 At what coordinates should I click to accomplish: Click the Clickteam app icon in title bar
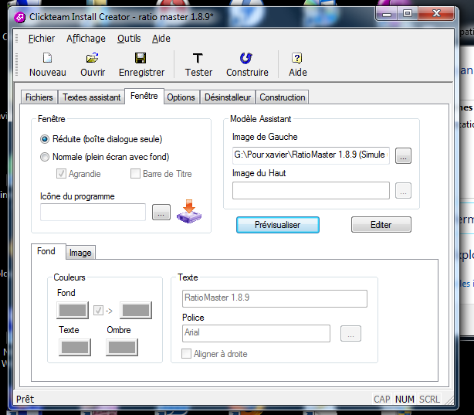pyautogui.click(x=20, y=17)
